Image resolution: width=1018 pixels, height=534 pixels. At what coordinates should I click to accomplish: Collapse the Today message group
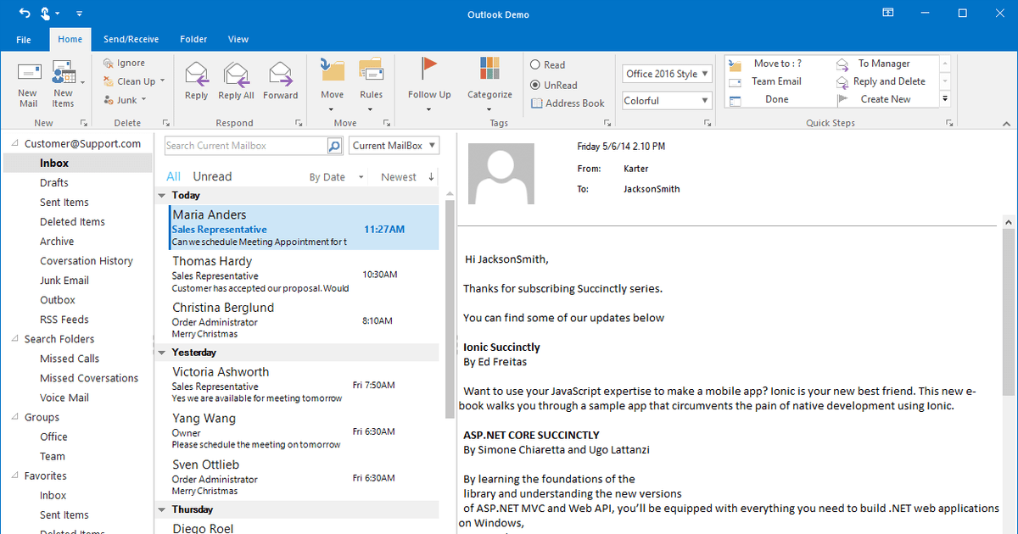pos(162,195)
